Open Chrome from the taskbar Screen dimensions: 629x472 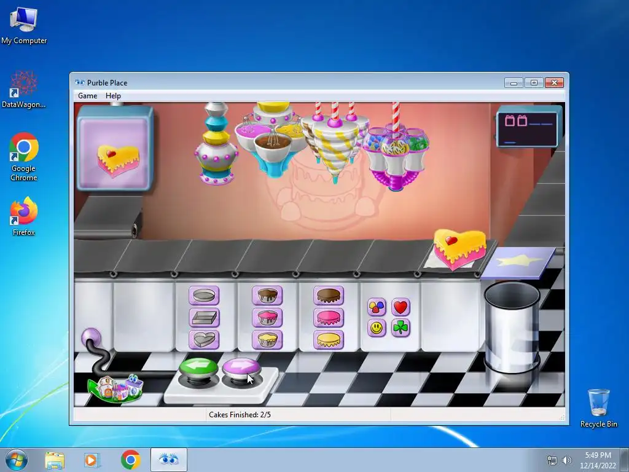pyautogui.click(x=130, y=460)
